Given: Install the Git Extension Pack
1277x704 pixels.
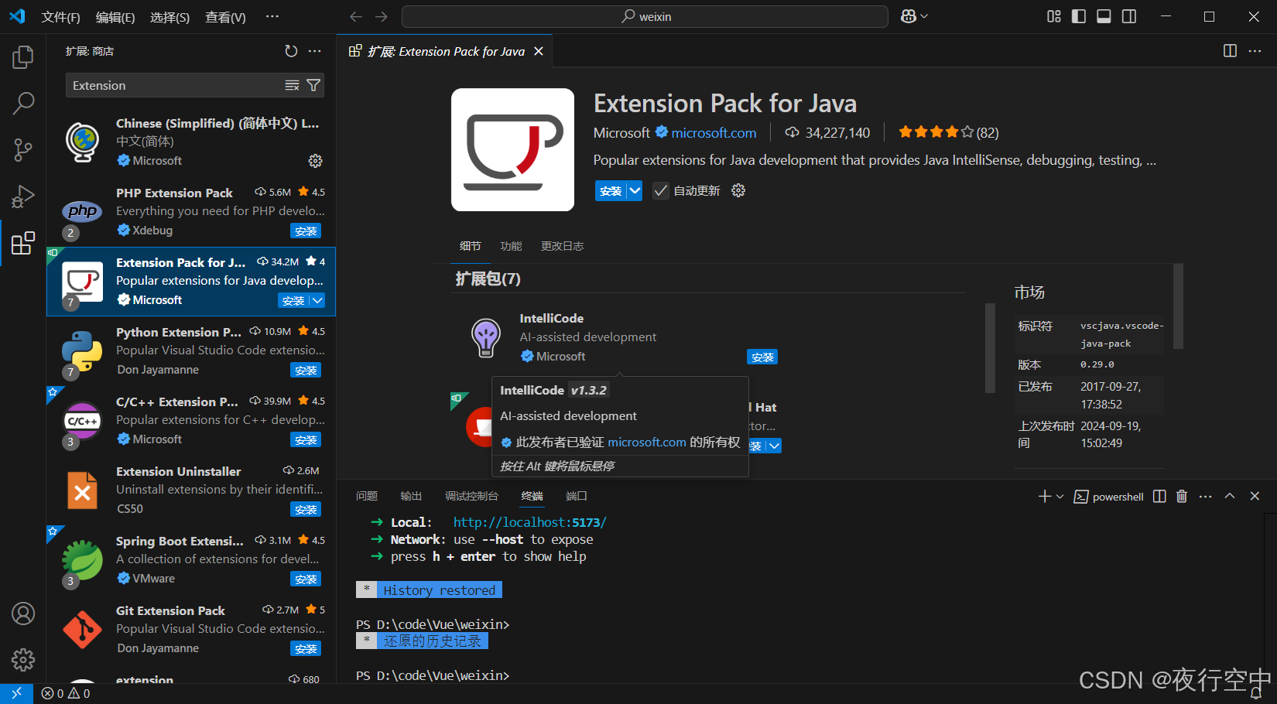Looking at the screenshot, I should click(306, 648).
